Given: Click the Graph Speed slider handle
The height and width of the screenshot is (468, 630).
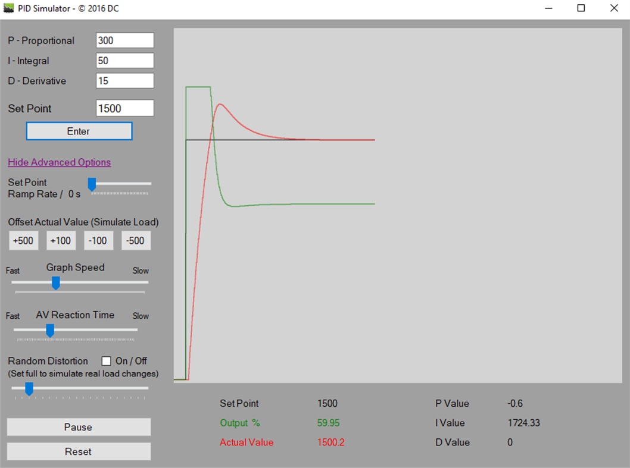Looking at the screenshot, I should click(x=55, y=284).
